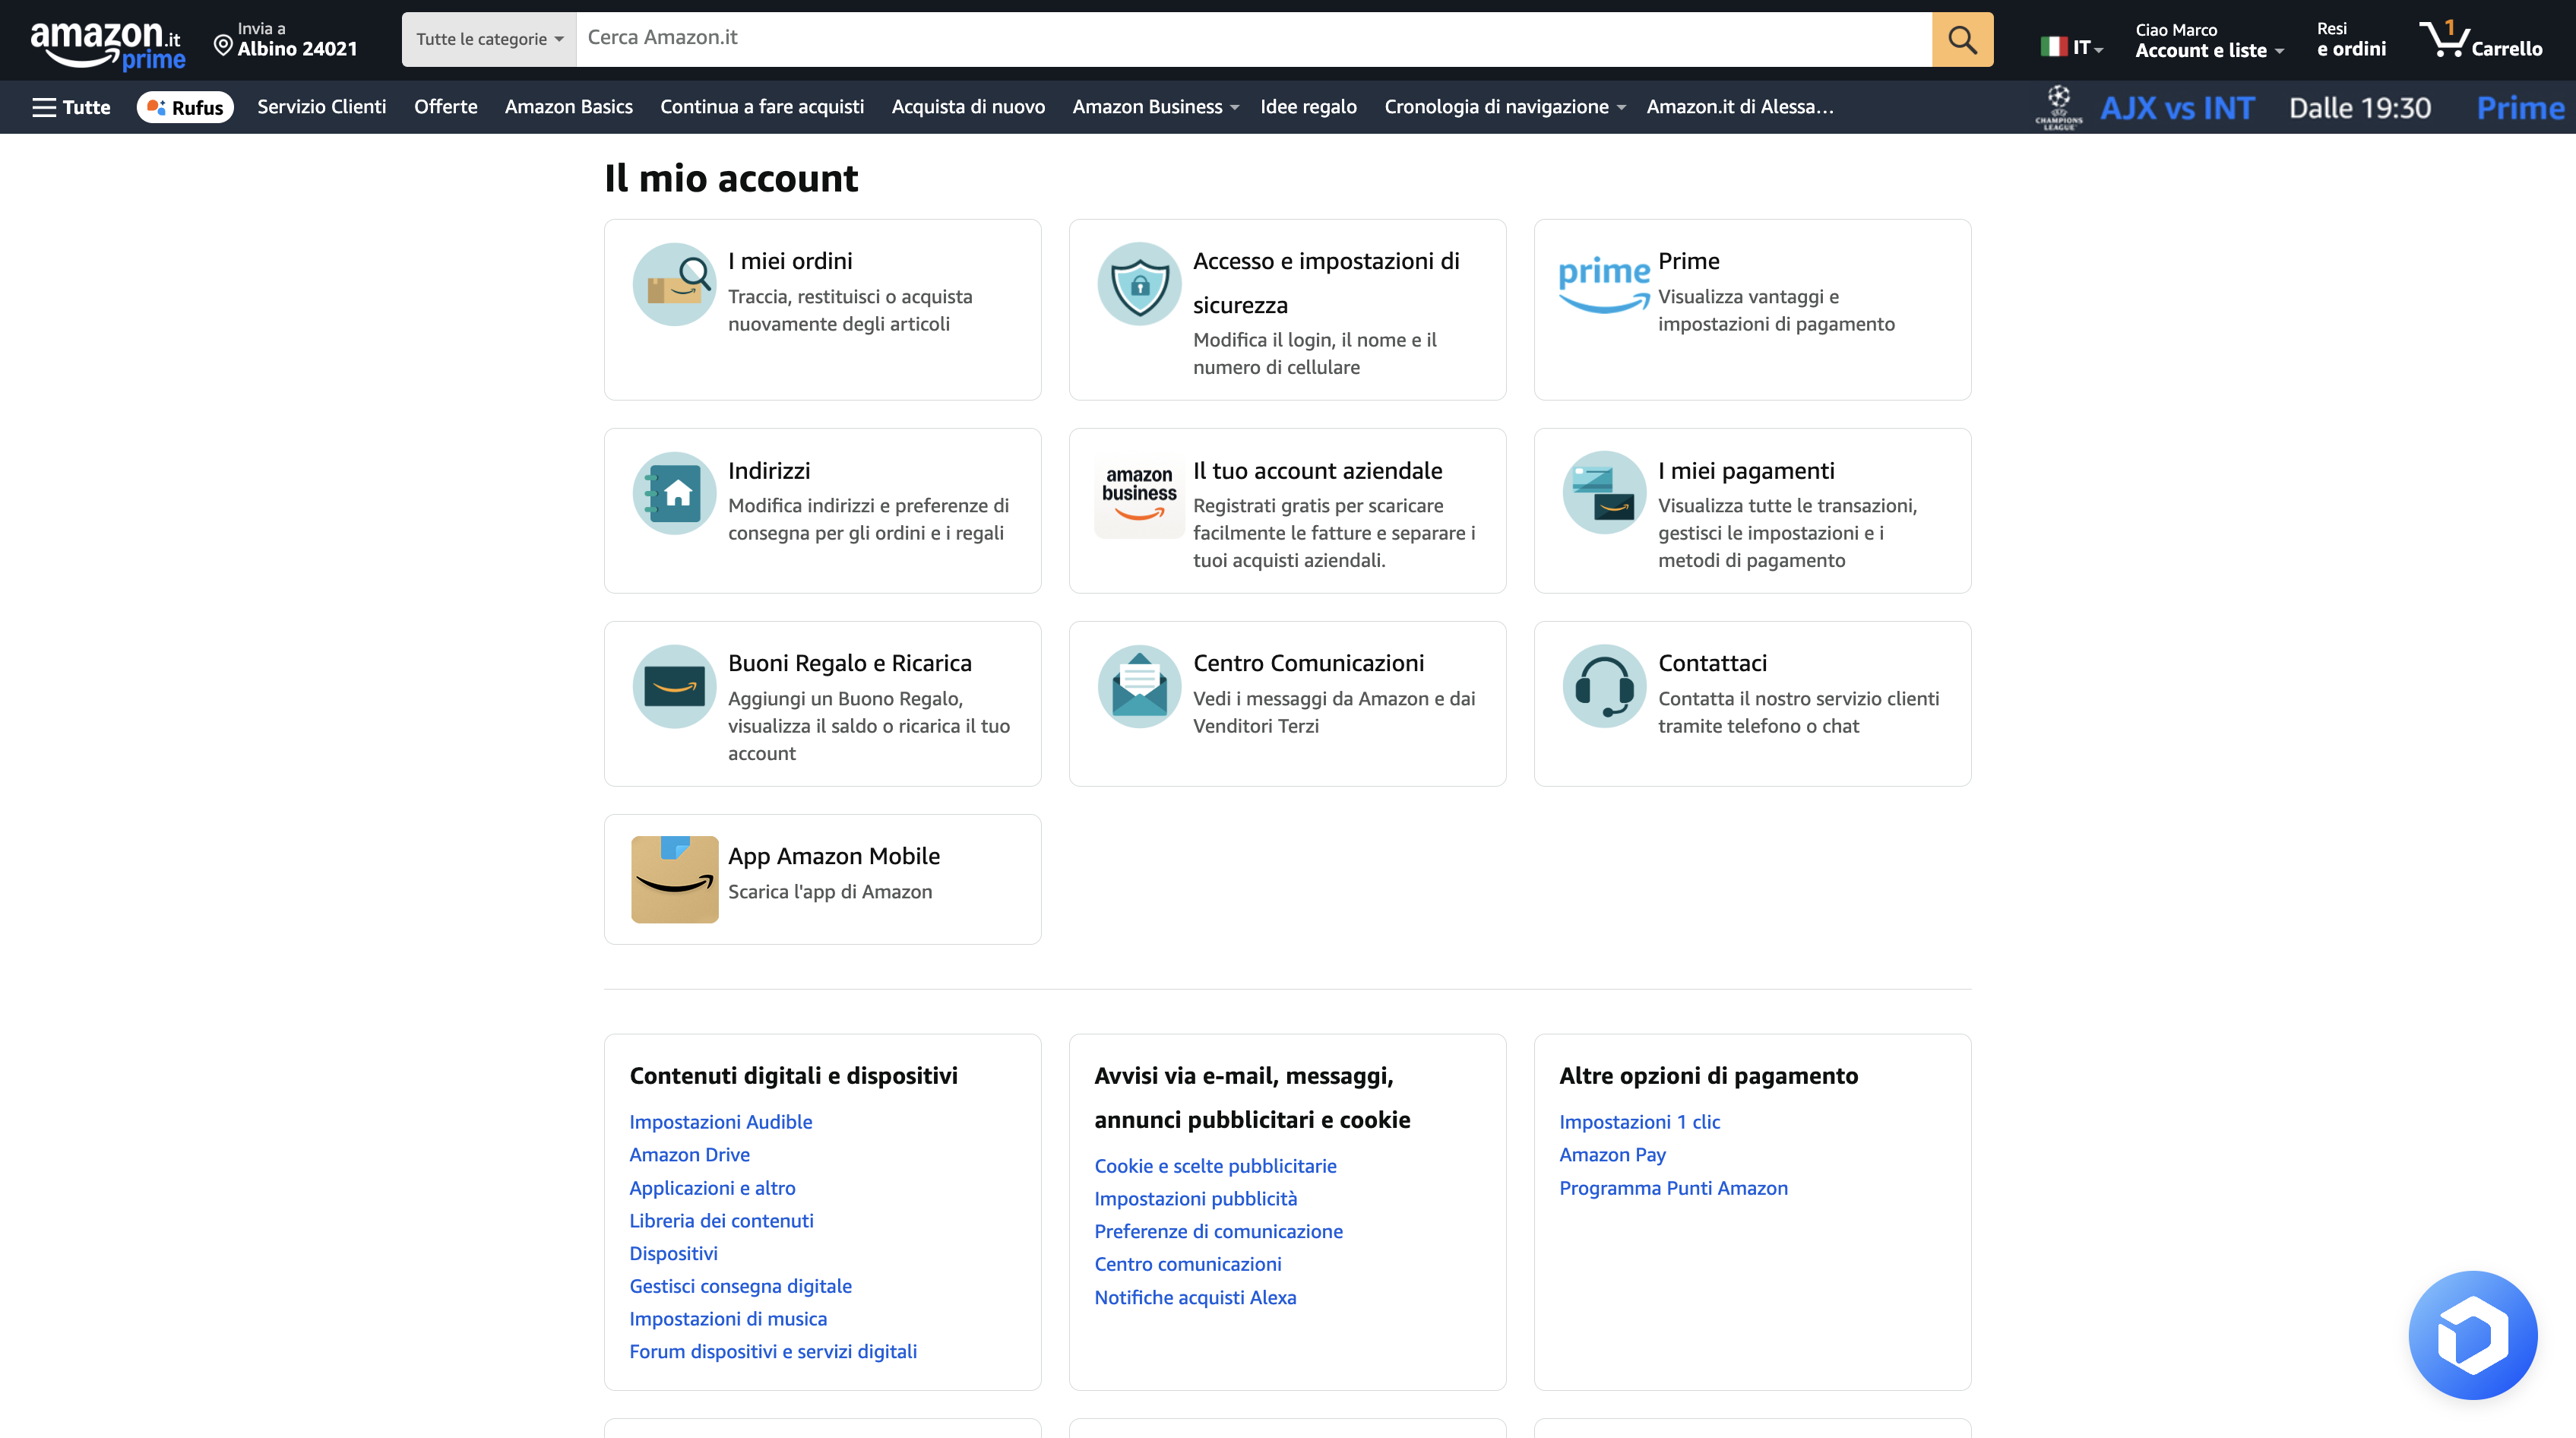Click Preferenze di comunicazione link

coord(1218,1232)
